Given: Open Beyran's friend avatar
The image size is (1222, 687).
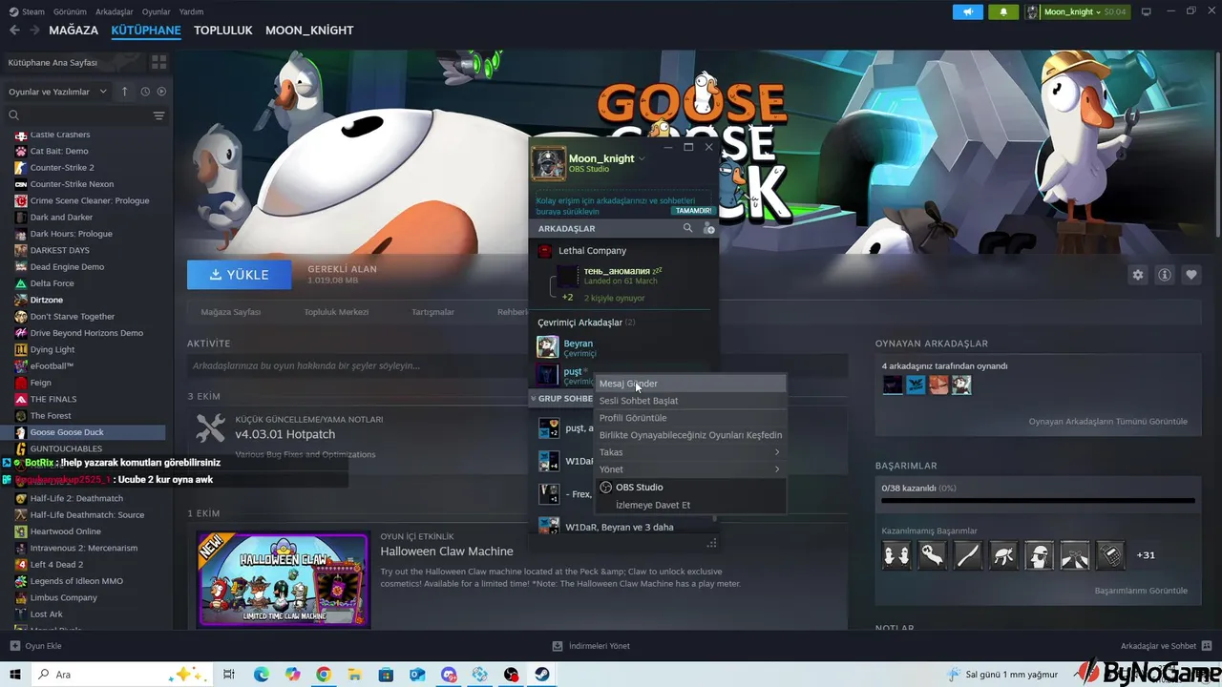Looking at the screenshot, I should coord(548,347).
